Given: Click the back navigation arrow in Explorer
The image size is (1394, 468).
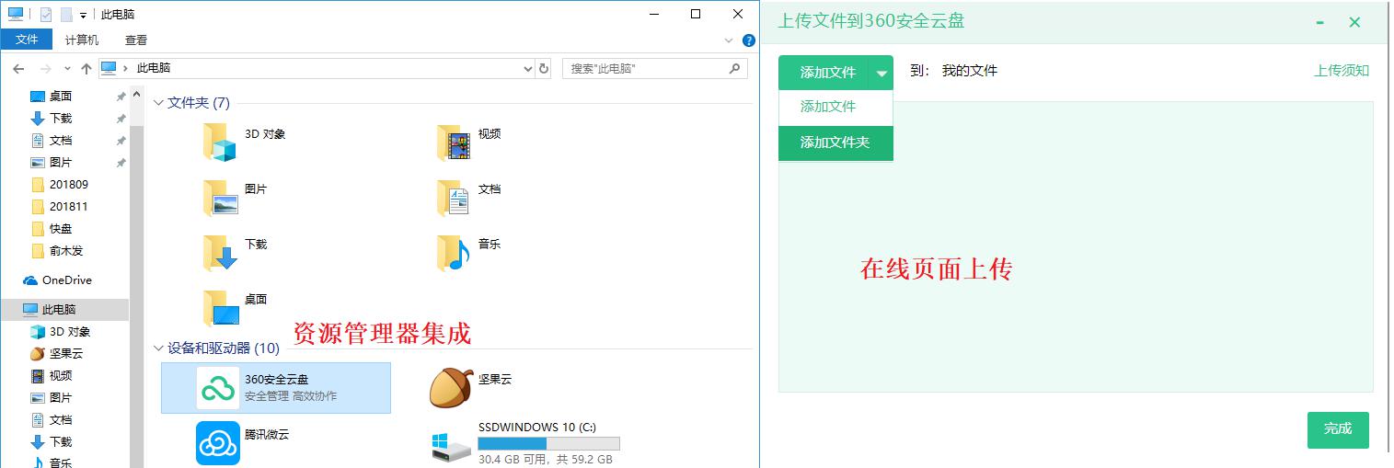Looking at the screenshot, I should tap(18, 68).
